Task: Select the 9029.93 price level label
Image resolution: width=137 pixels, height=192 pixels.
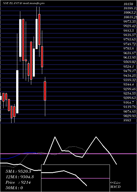Action: tap(130, 116)
